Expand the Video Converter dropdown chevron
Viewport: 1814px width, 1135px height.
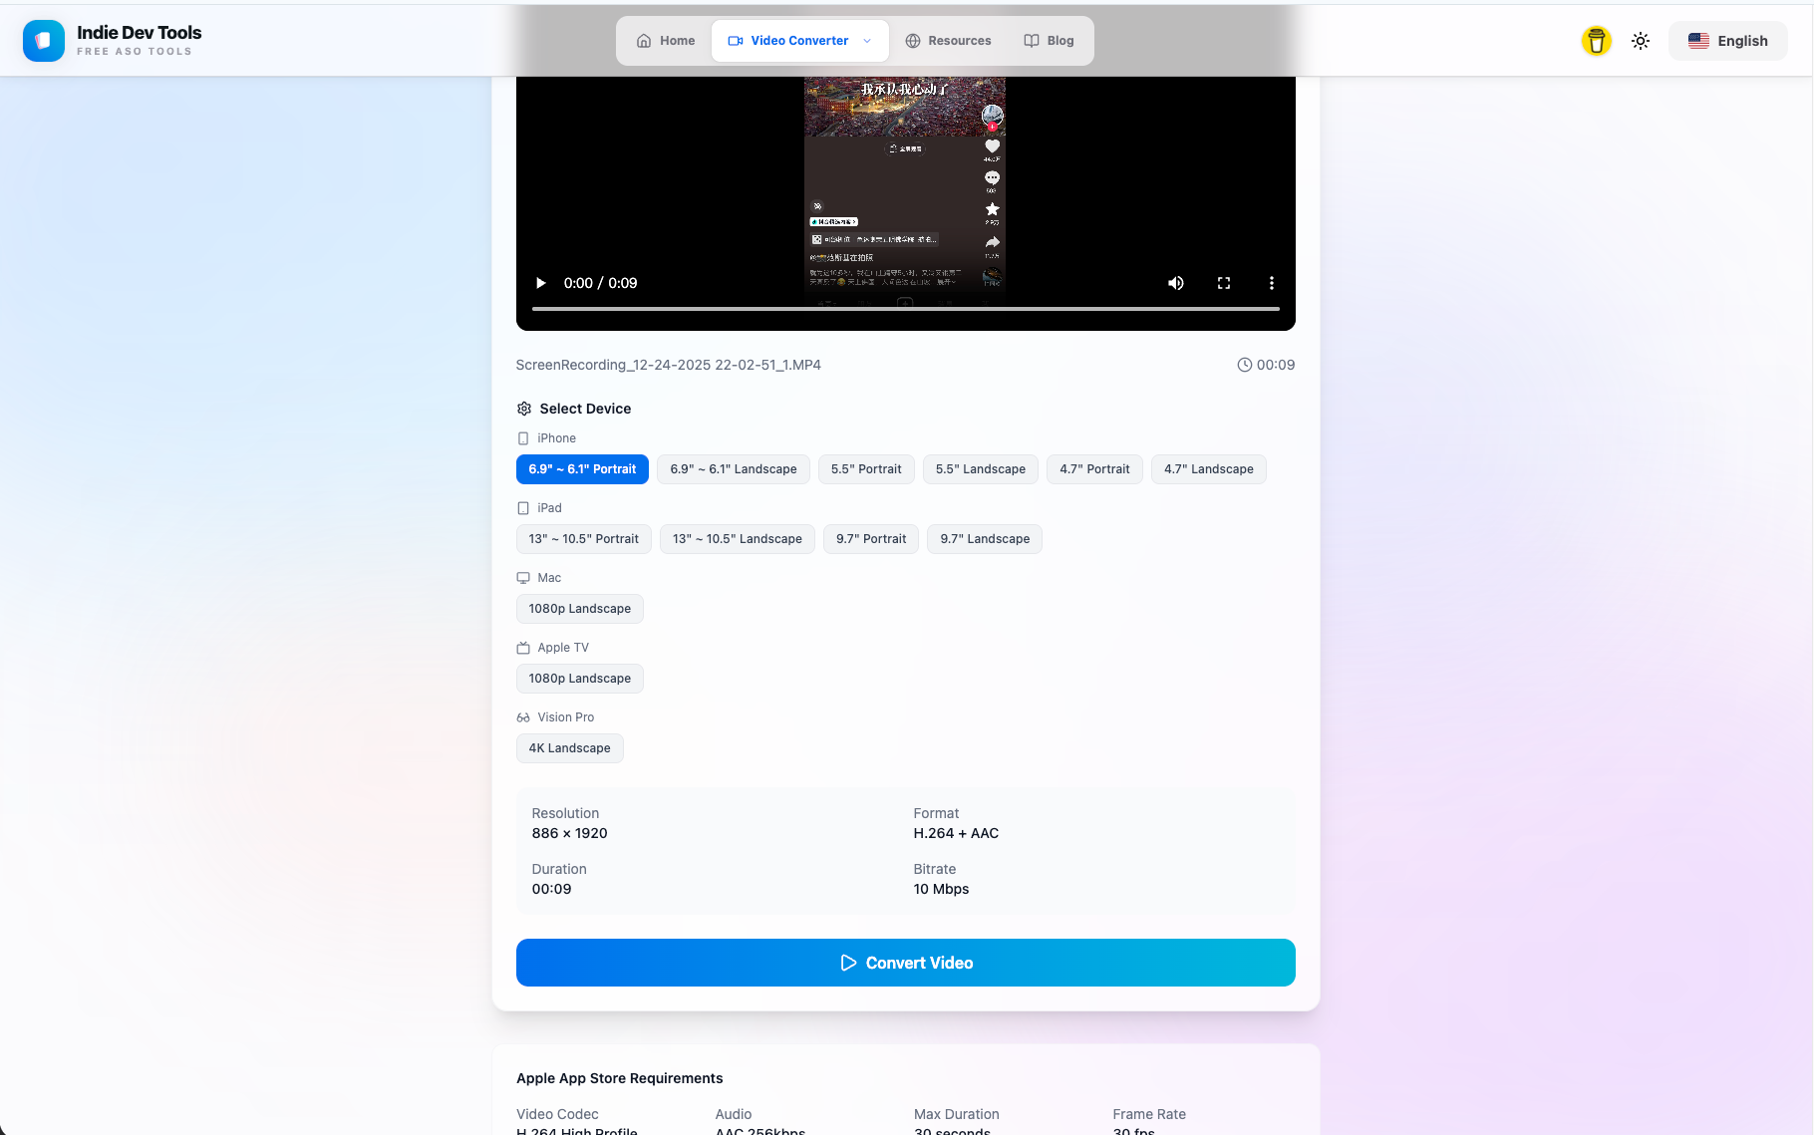click(867, 41)
